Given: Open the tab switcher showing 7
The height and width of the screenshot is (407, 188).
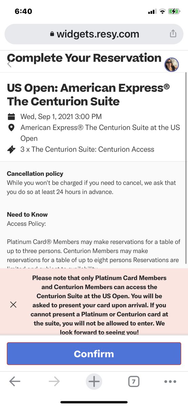Looking at the screenshot, I should pyautogui.click(x=134, y=382).
